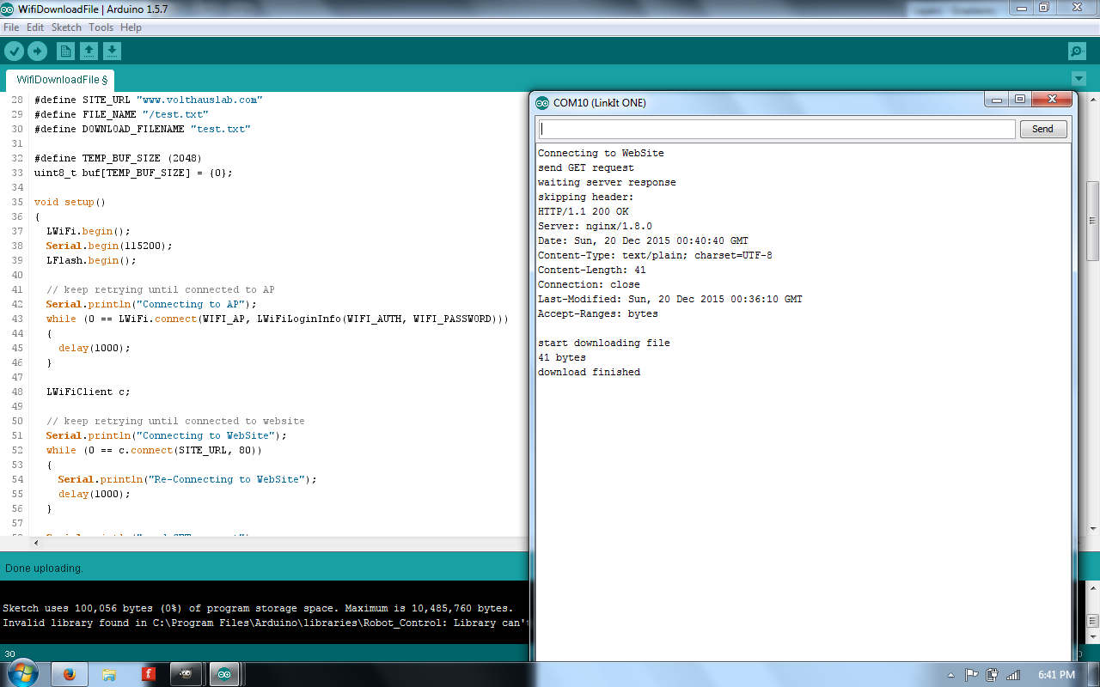Screen dimensions: 1100x687
Task: Click the "Accept-Ranges: bytes" output line
Action: [x=598, y=313]
